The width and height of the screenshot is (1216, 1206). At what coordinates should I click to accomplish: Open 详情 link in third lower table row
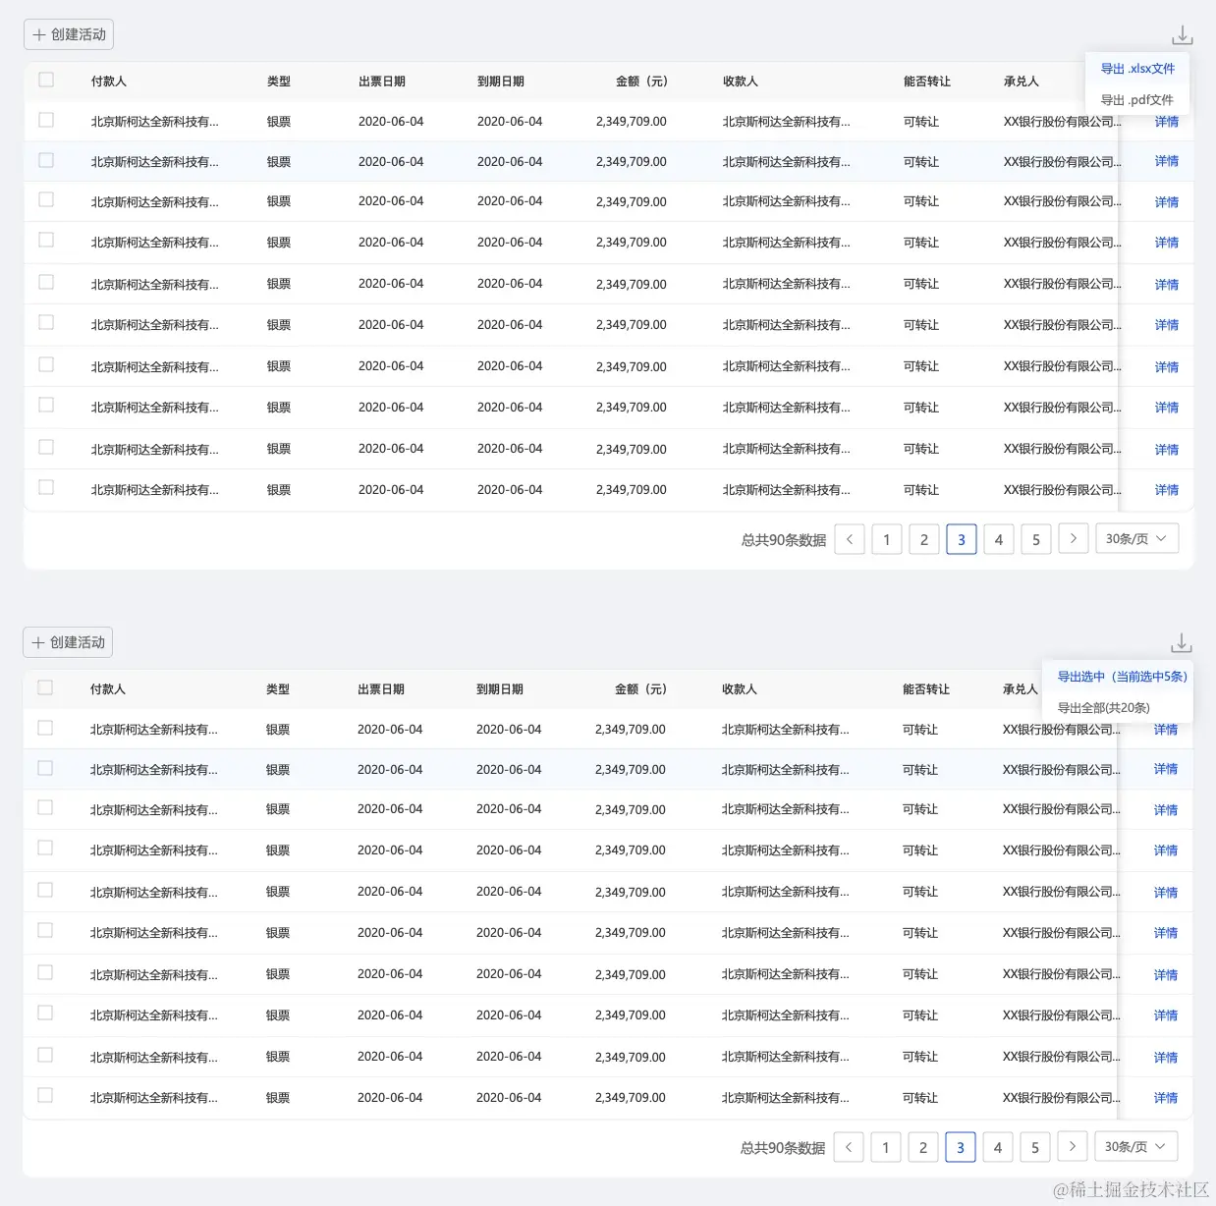click(x=1166, y=809)
